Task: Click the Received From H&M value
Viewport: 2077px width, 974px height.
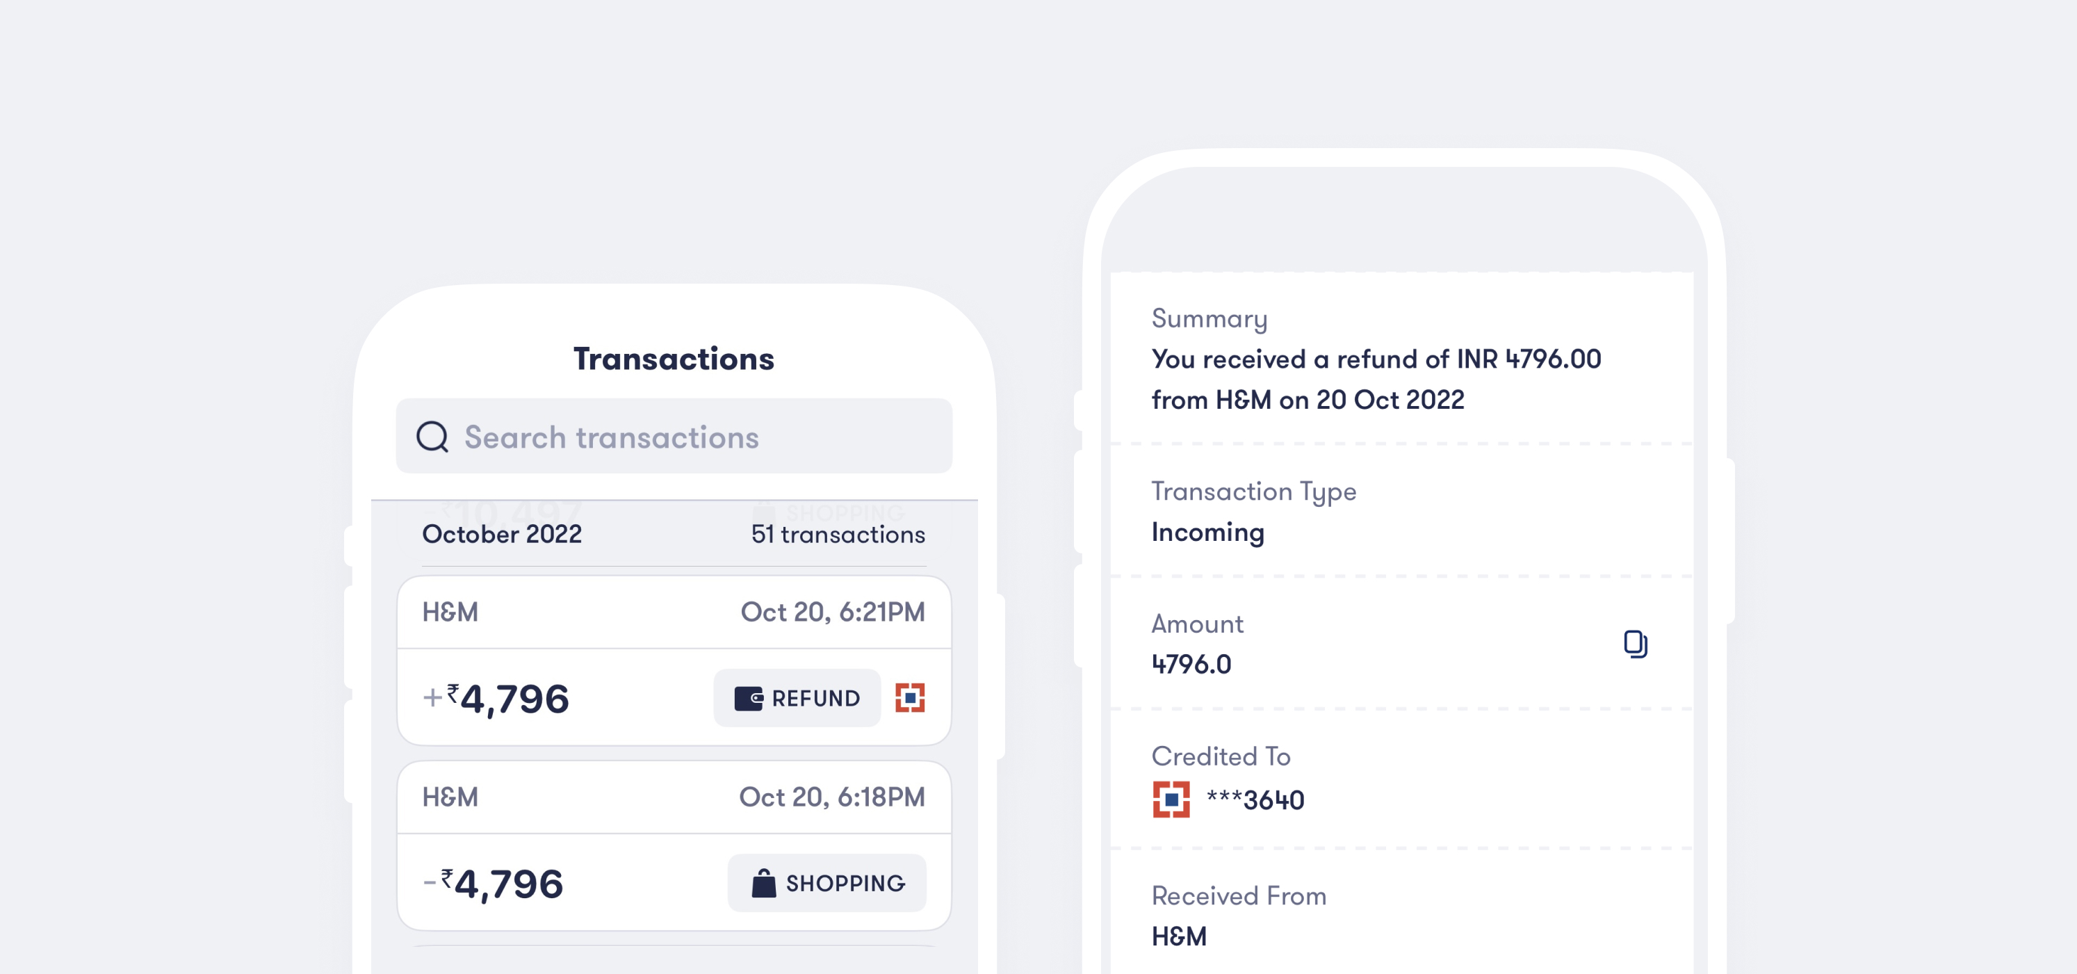Action: pyautogui.click(x=1179, y=936)
